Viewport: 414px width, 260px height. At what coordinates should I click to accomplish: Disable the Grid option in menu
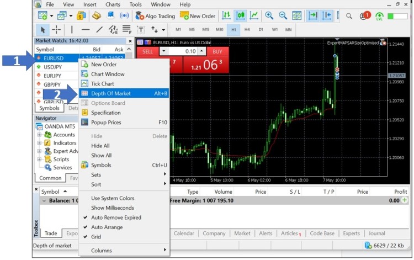point(96,237)
